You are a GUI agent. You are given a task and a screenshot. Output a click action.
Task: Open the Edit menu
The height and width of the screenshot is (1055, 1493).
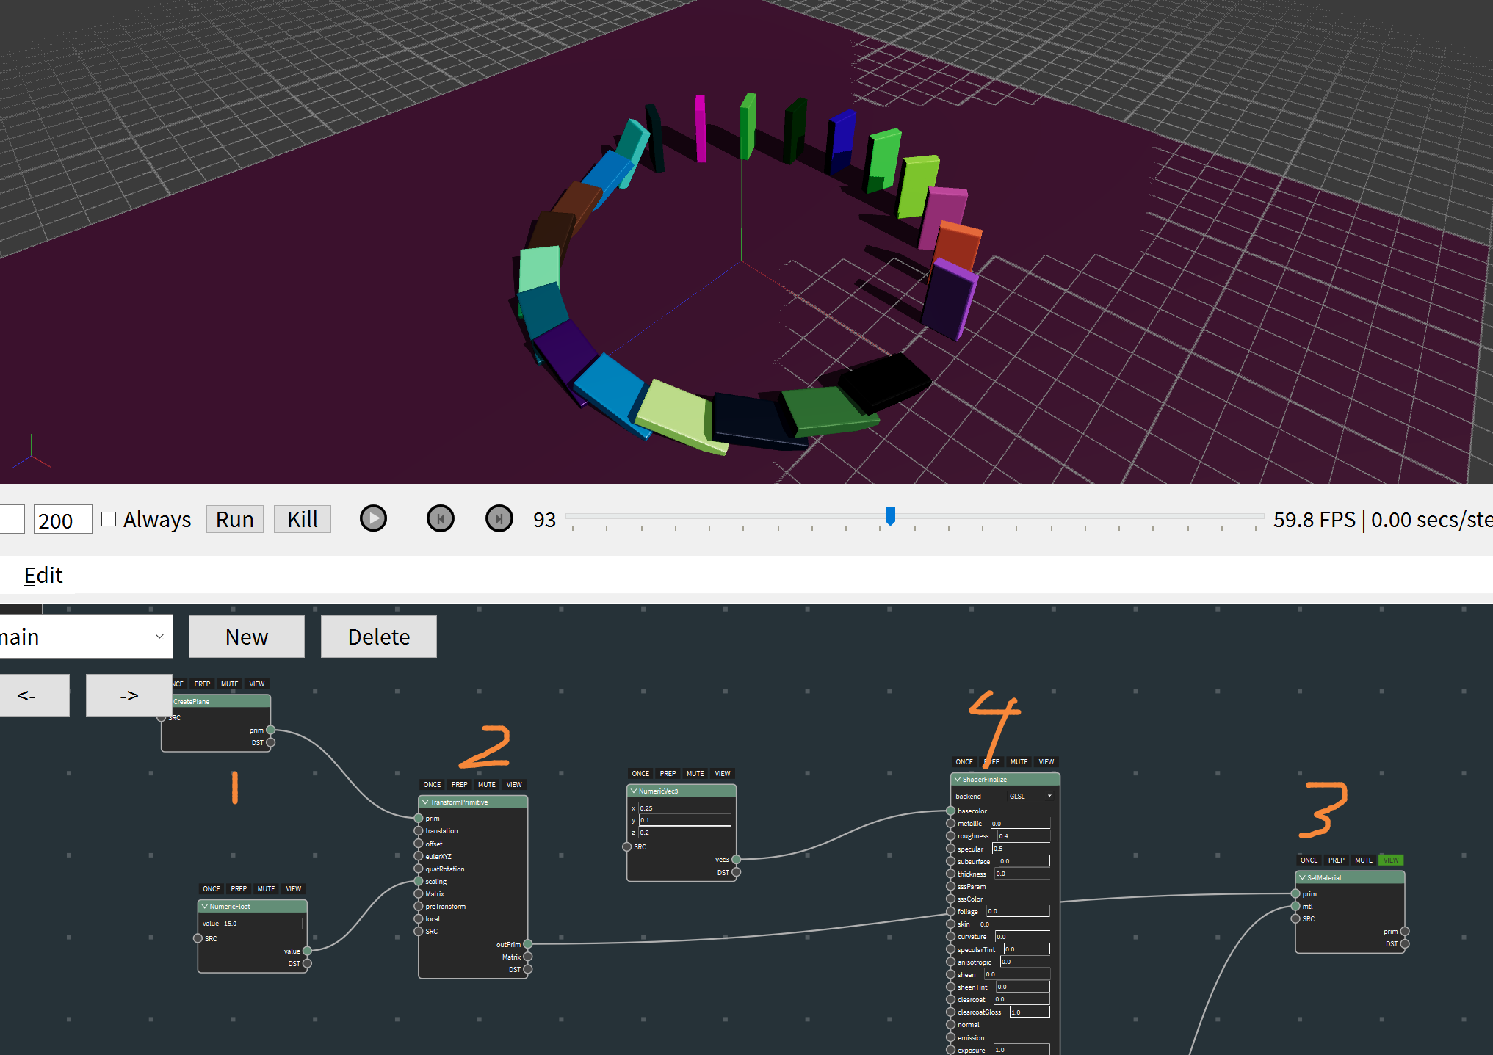(x=43, y=575)
